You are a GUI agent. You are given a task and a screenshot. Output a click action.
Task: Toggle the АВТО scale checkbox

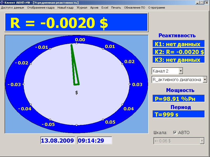click(175, 133)
